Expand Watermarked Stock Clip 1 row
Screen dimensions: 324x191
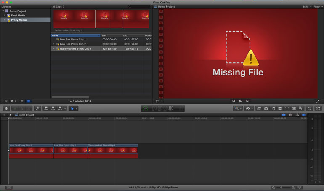53,48
